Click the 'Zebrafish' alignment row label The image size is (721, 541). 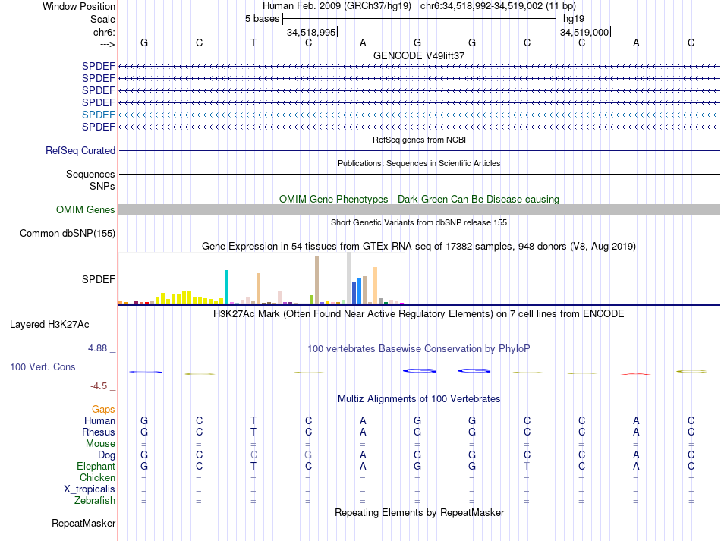click(95, 500)
